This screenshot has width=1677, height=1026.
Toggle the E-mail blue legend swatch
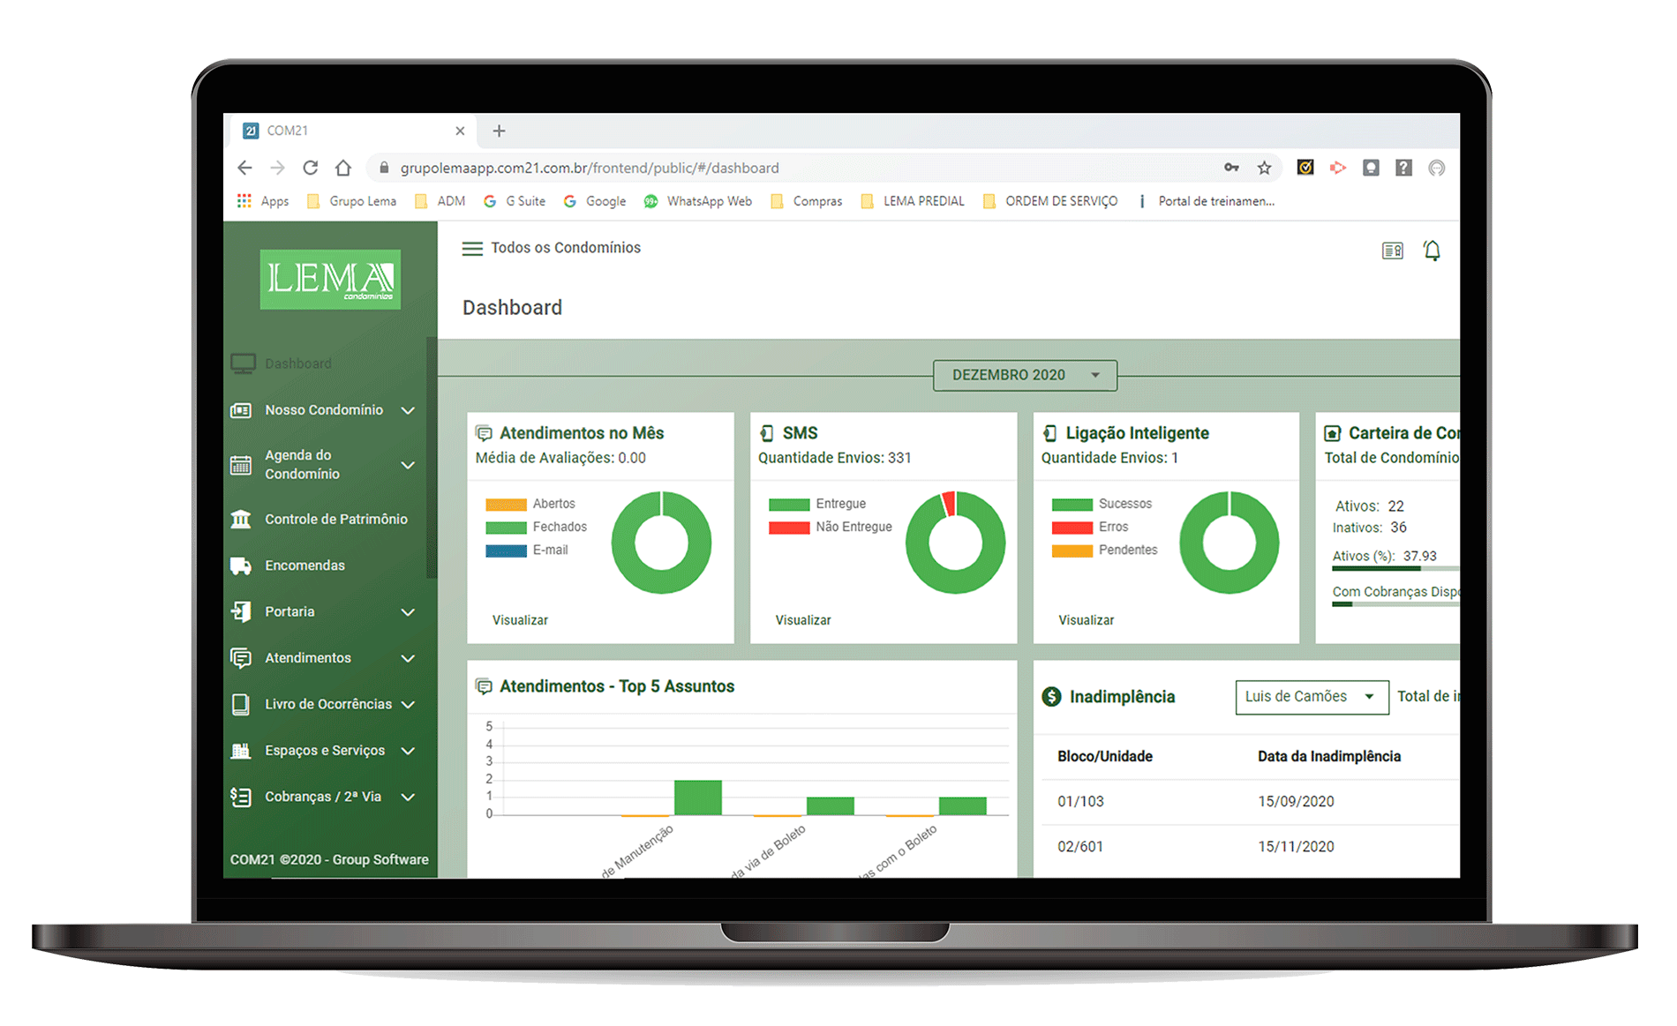pyautogui.click(x=506, y=550)
